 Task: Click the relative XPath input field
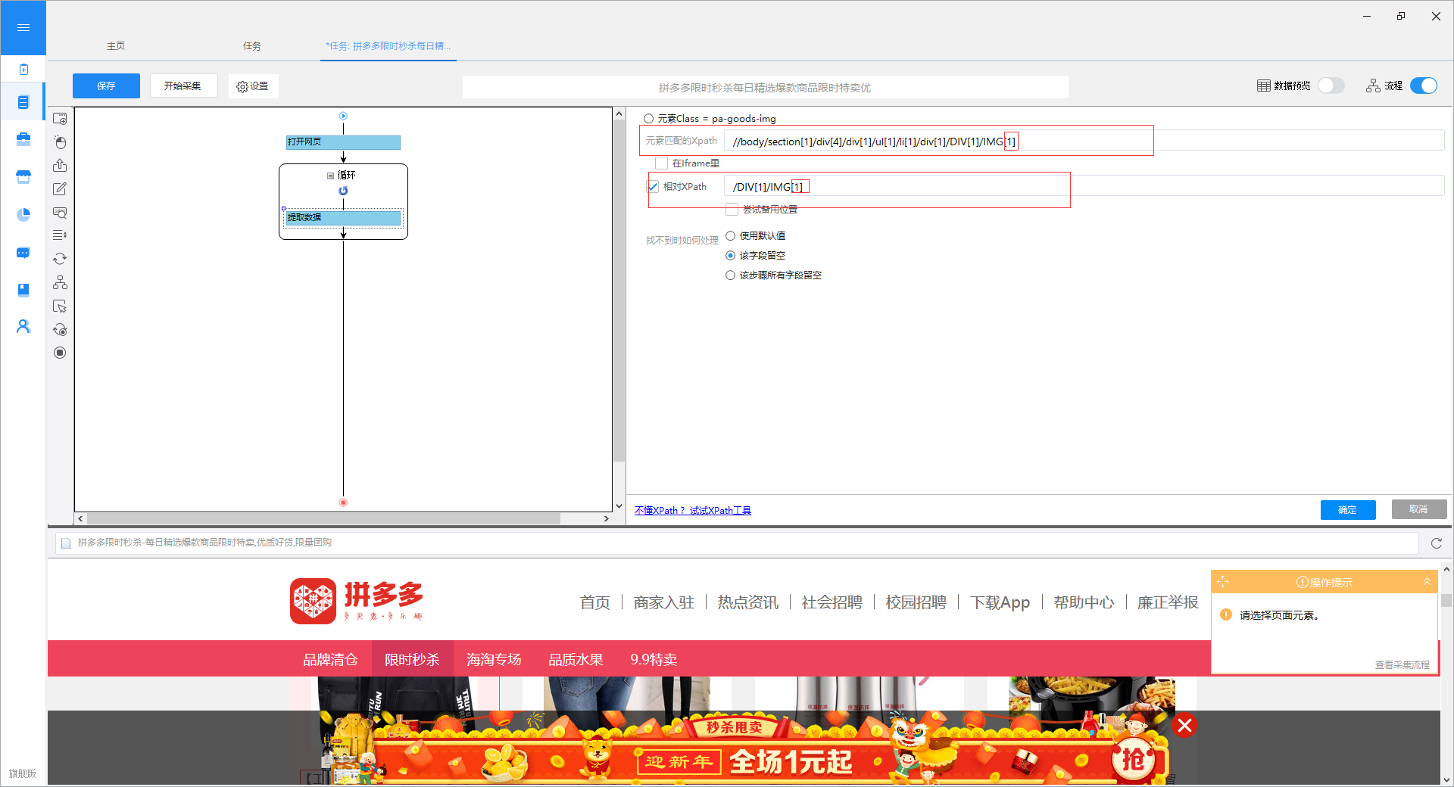pos(1084,187)
